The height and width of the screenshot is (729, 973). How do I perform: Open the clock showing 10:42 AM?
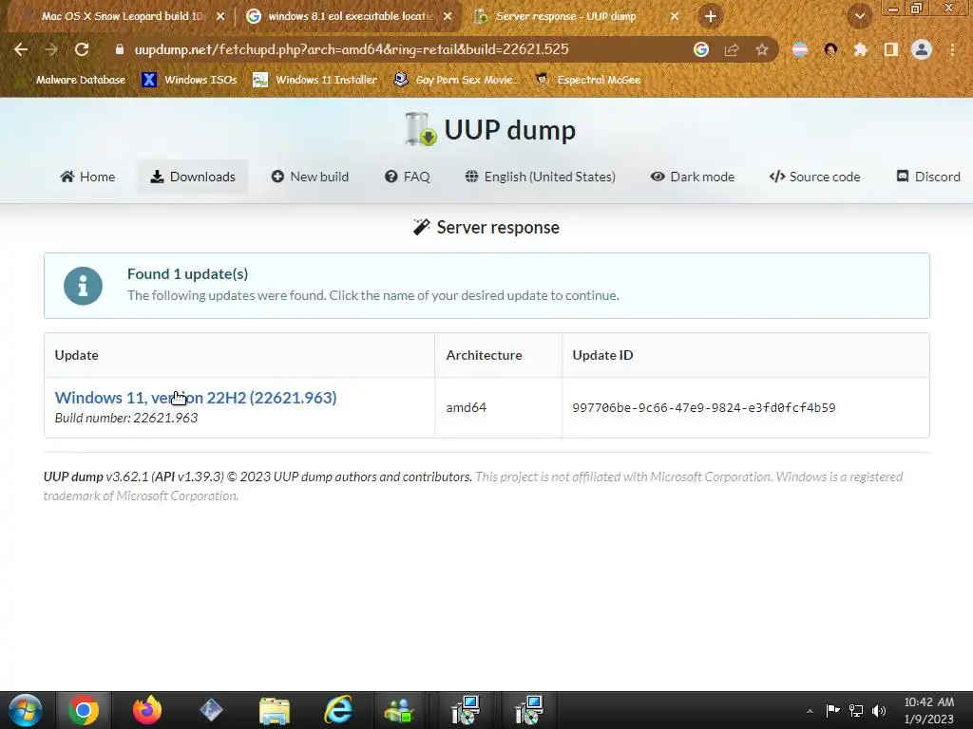coord(929,710)
